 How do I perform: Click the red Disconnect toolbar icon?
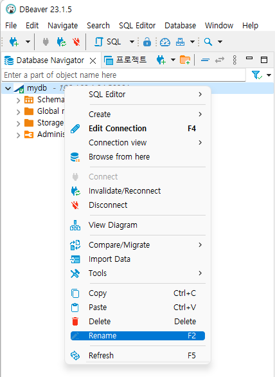(x=76, y=42)
